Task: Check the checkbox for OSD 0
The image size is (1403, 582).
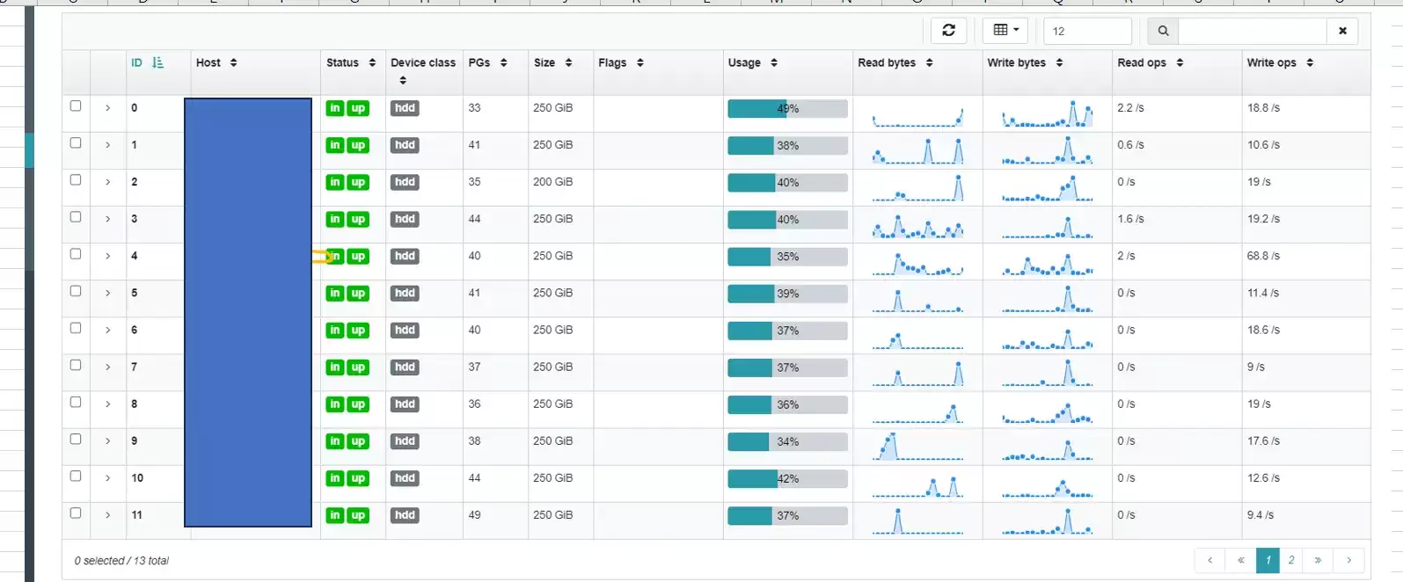Action: (x=76, y=105)
